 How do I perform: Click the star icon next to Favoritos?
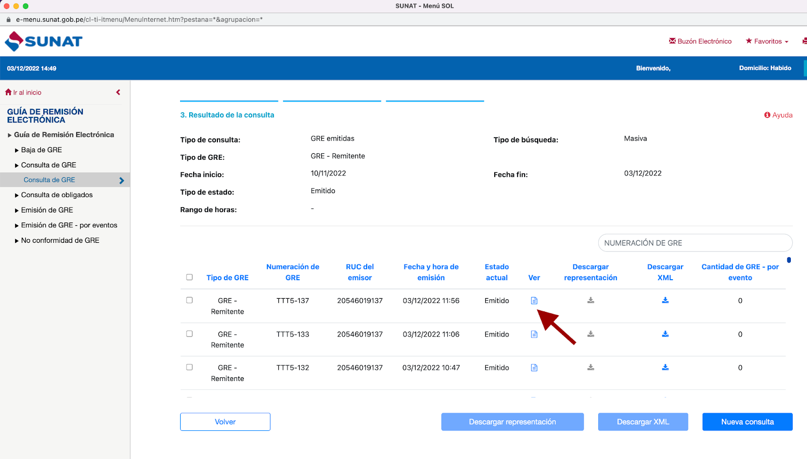click(749, 41)
